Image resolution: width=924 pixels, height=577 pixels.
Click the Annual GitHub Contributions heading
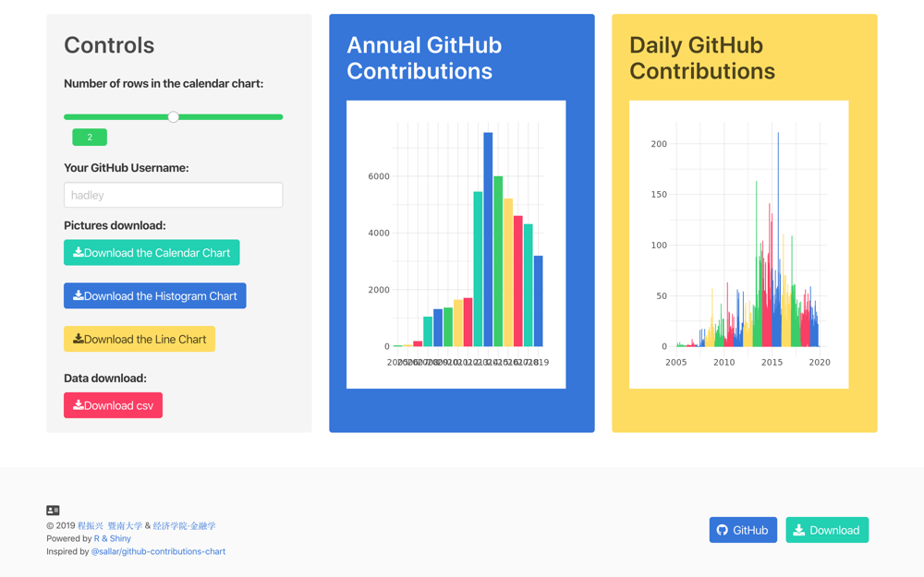click(424, 57)
